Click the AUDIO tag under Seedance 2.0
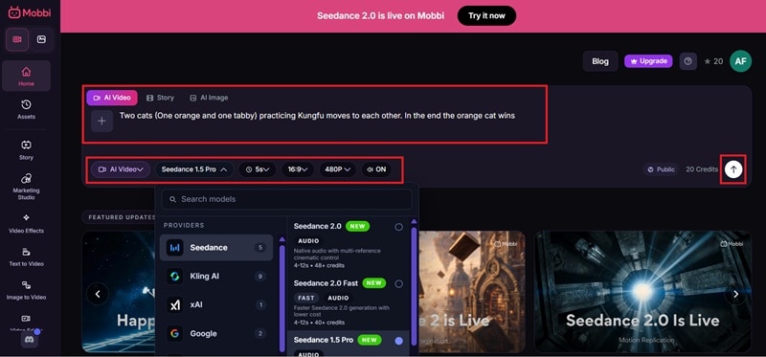This screenshot has height=357, width=766. (308, 241)
